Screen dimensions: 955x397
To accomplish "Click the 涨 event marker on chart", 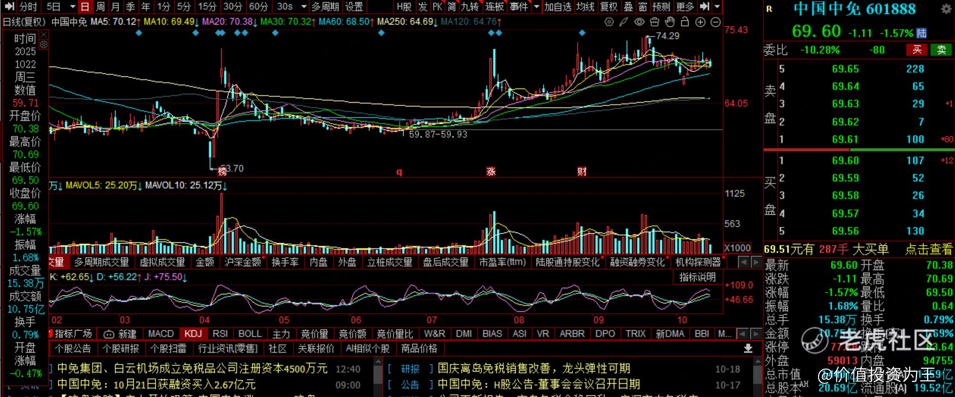I will [x=491, y=171].
